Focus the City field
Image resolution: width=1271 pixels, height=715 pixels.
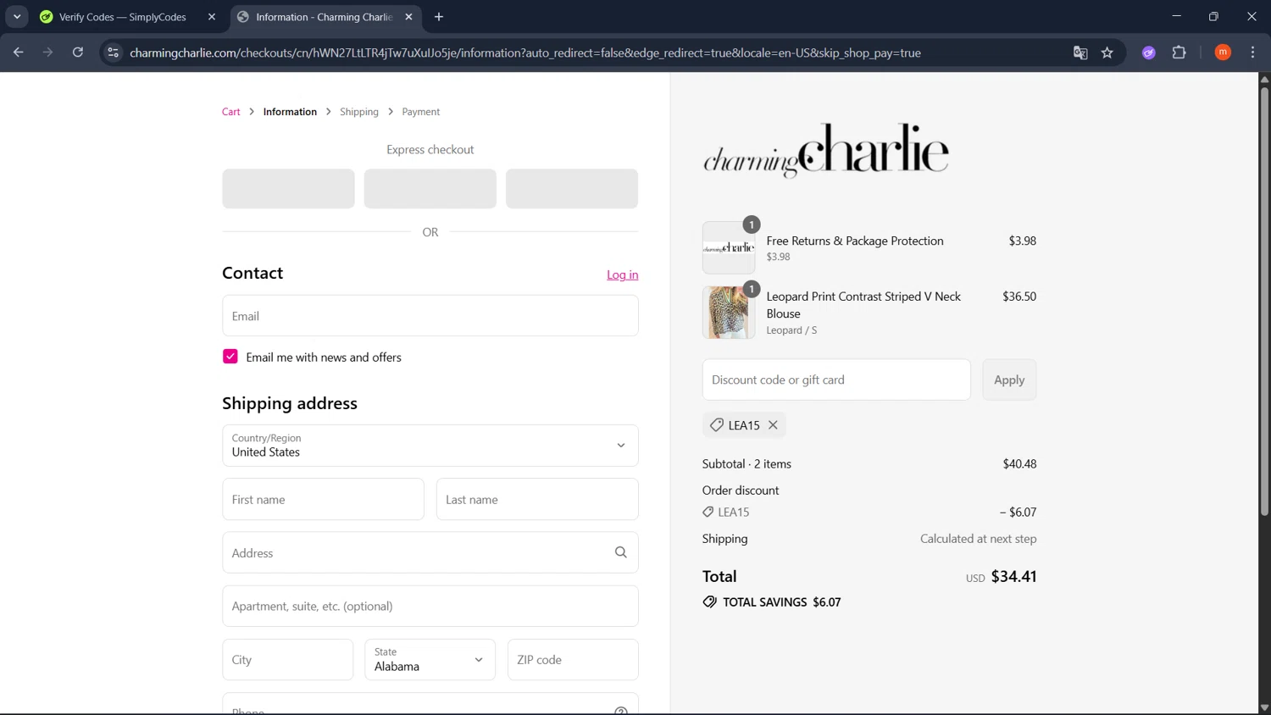click(288, 660)
